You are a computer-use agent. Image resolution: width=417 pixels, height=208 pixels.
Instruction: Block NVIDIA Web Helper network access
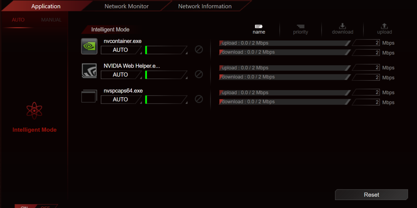coord(199,74)
